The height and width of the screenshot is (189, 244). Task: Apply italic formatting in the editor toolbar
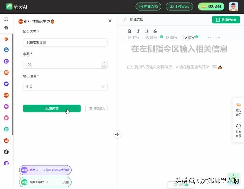[138, 31]
